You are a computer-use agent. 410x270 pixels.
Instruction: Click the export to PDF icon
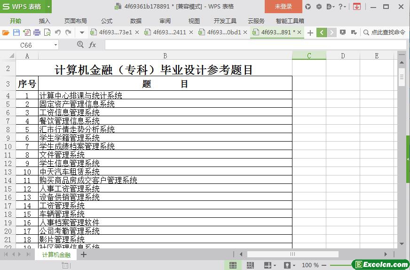tap(27, 32)
